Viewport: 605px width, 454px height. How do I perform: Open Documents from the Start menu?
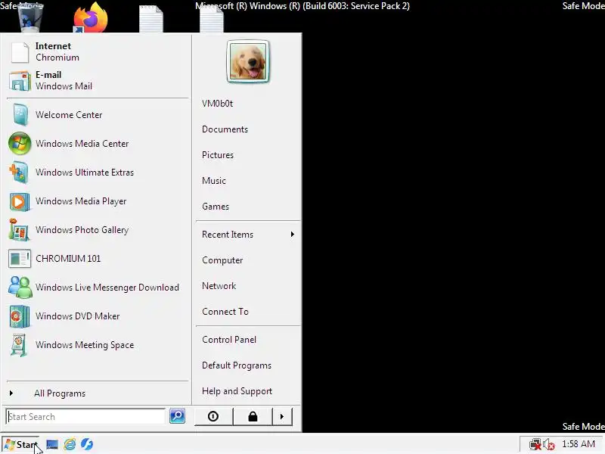click(225, 129)
